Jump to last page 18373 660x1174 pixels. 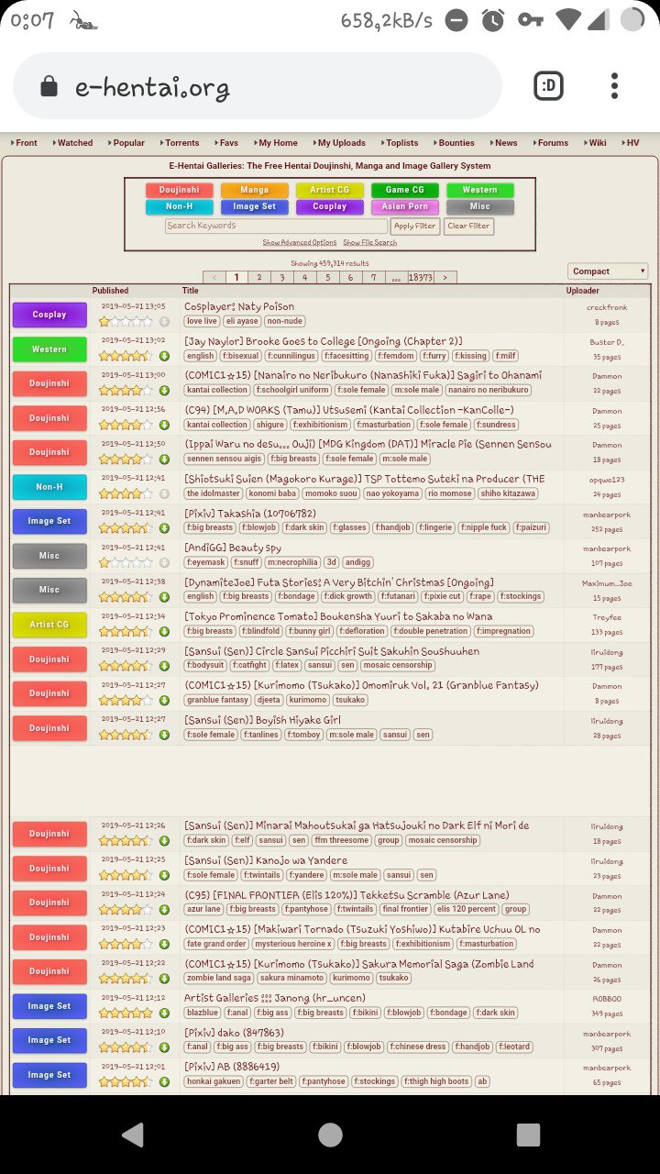point(421,277)
